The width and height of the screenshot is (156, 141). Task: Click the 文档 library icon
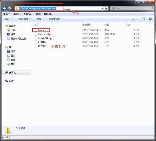pos(9,60)
